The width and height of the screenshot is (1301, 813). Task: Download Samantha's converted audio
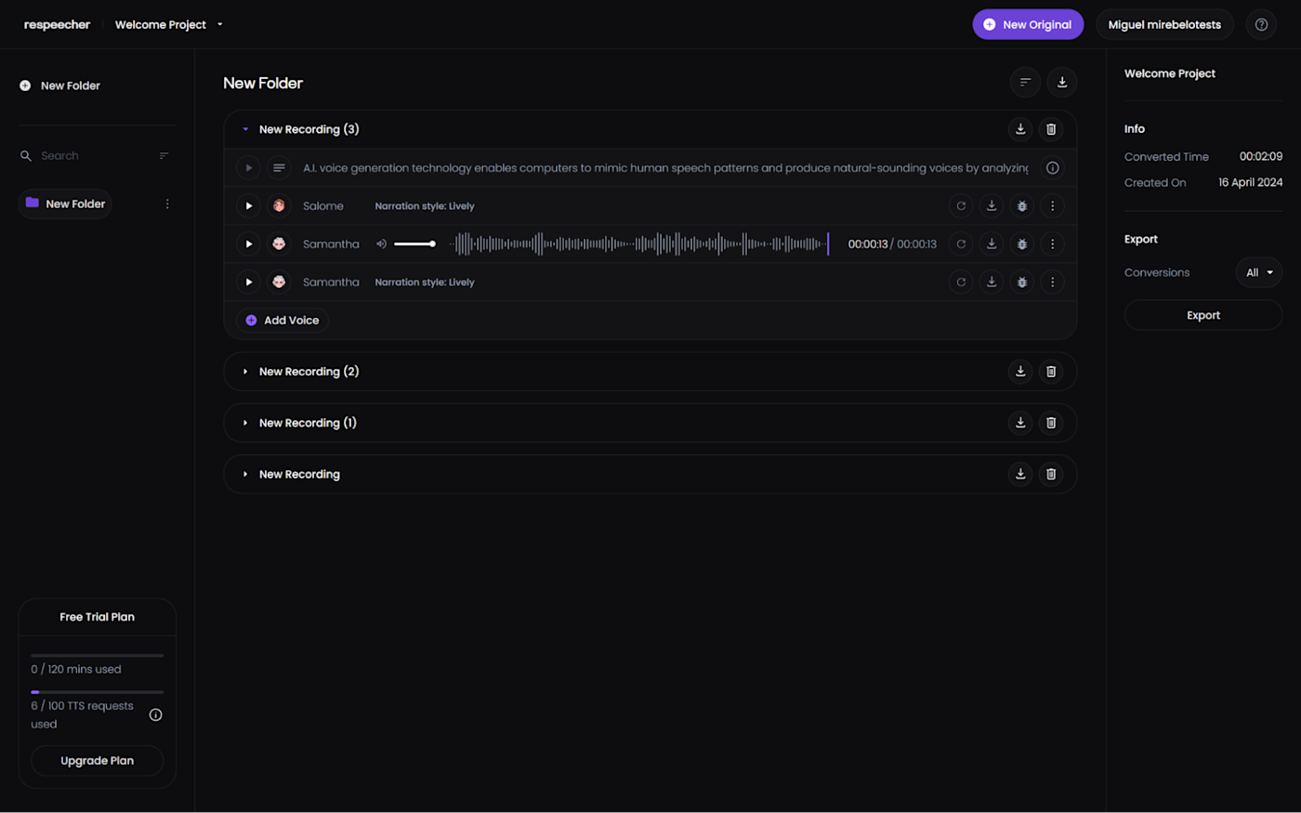(991, 243)
